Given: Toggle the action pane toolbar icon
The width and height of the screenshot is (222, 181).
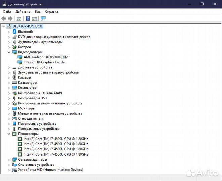Looking at the screenshot, I should click(x=34, y=19).
